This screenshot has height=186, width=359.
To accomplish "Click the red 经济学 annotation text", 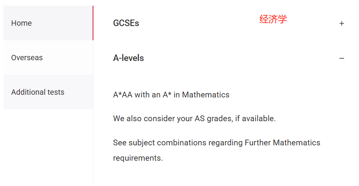I will (x=273, y=19).
